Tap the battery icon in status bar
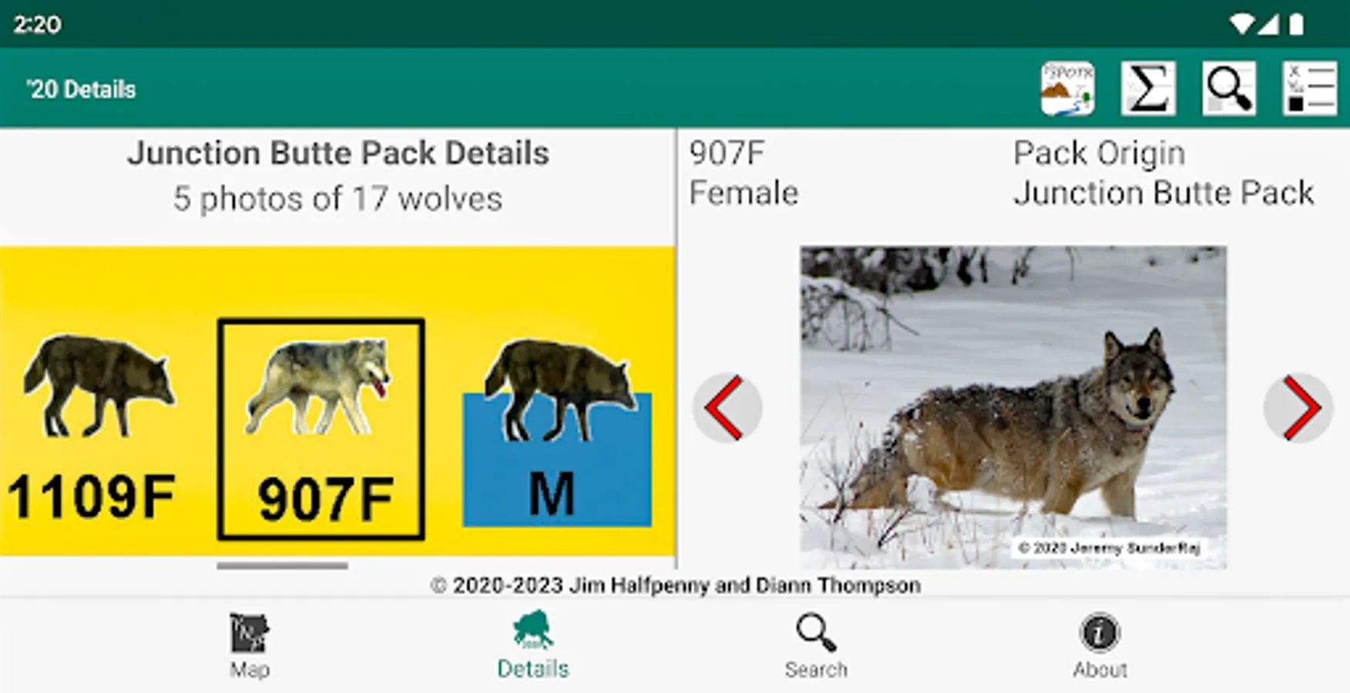This screenshot has height=693, width=1350. 1297,25
